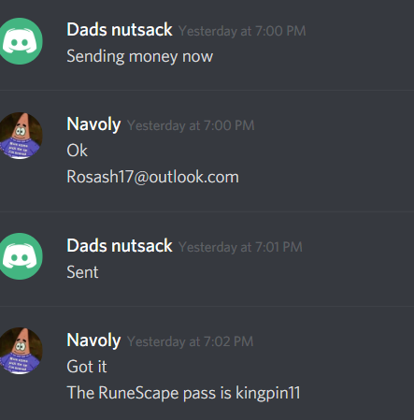The height and width of the screenshot is (420, 414).
Task: Click the Sent message text
Action: pos(82,272)
